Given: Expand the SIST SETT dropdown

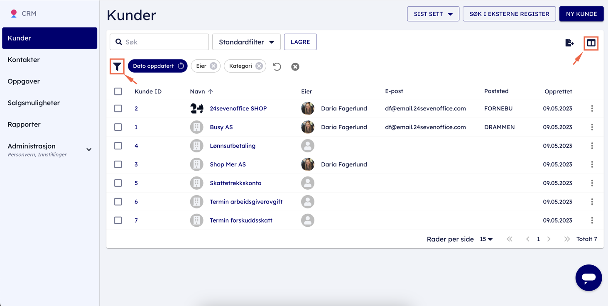Looking at the screenshot, I should click(x=433, y=14).
